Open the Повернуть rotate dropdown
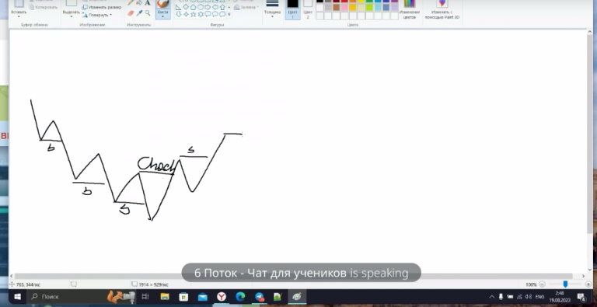 click(x=97, y=15)
